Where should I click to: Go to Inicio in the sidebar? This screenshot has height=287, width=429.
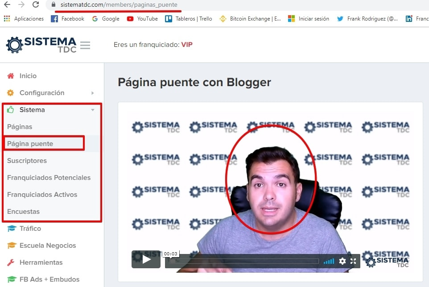(x=28, y=76)
